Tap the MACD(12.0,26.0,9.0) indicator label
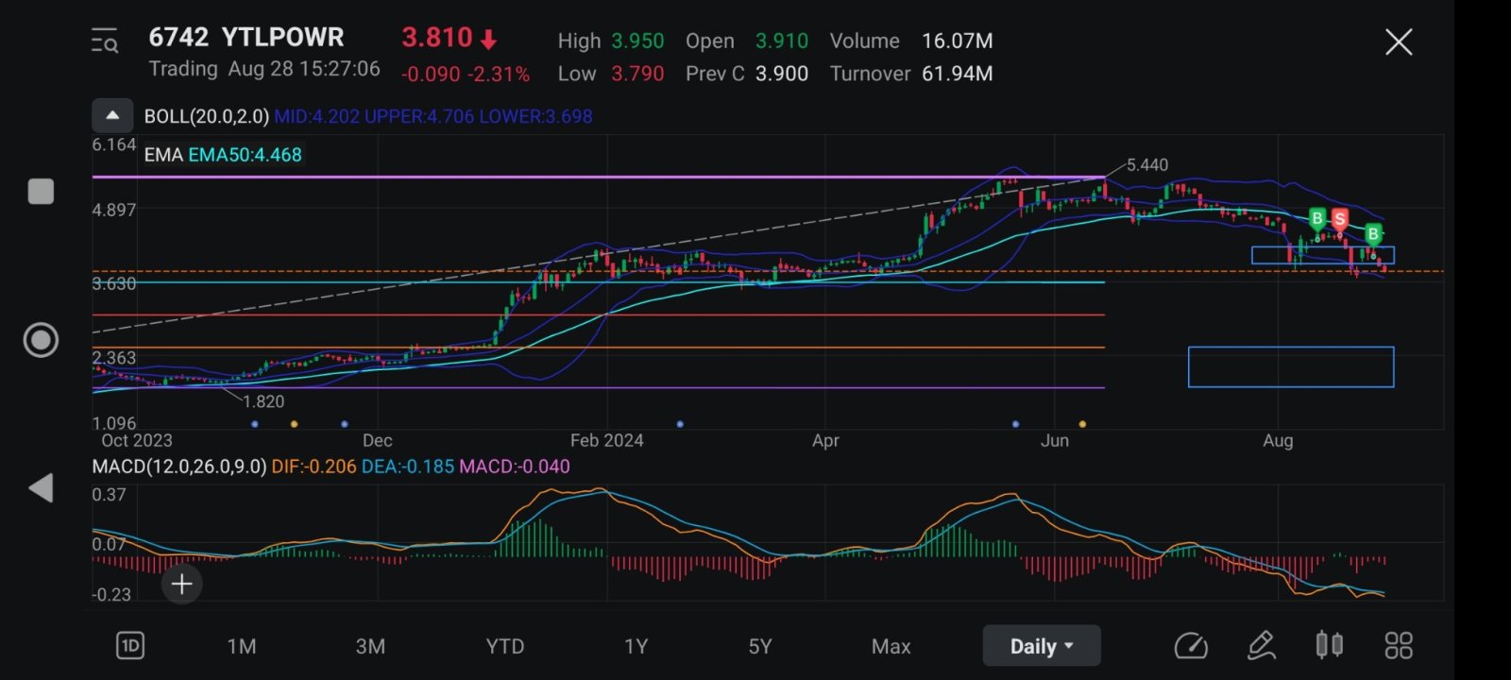Viewport: 1511px width, 680px height. coord(179,467)
